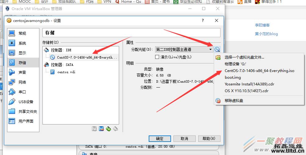This screenshot has height=155, width=306.
Task: Open the 李阳博客 link in browser
Action: tap(262, 25)
